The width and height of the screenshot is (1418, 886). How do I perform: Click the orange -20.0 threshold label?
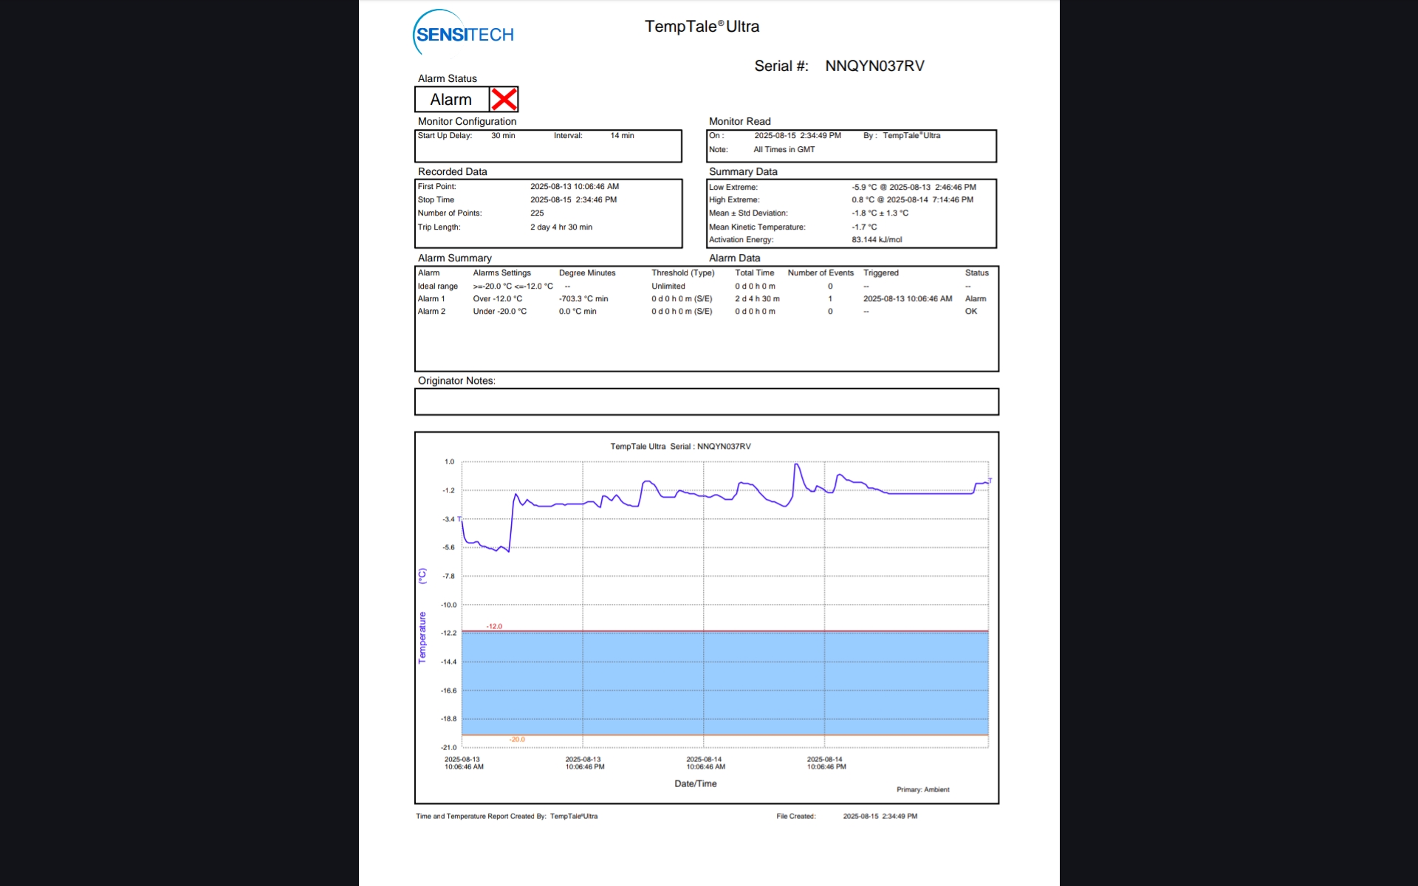coord(517,739)
